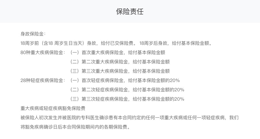The height and width of the screenshot is (139, 260).
Task: Select the 身故保险金 label
Action: tap(33, 34)
